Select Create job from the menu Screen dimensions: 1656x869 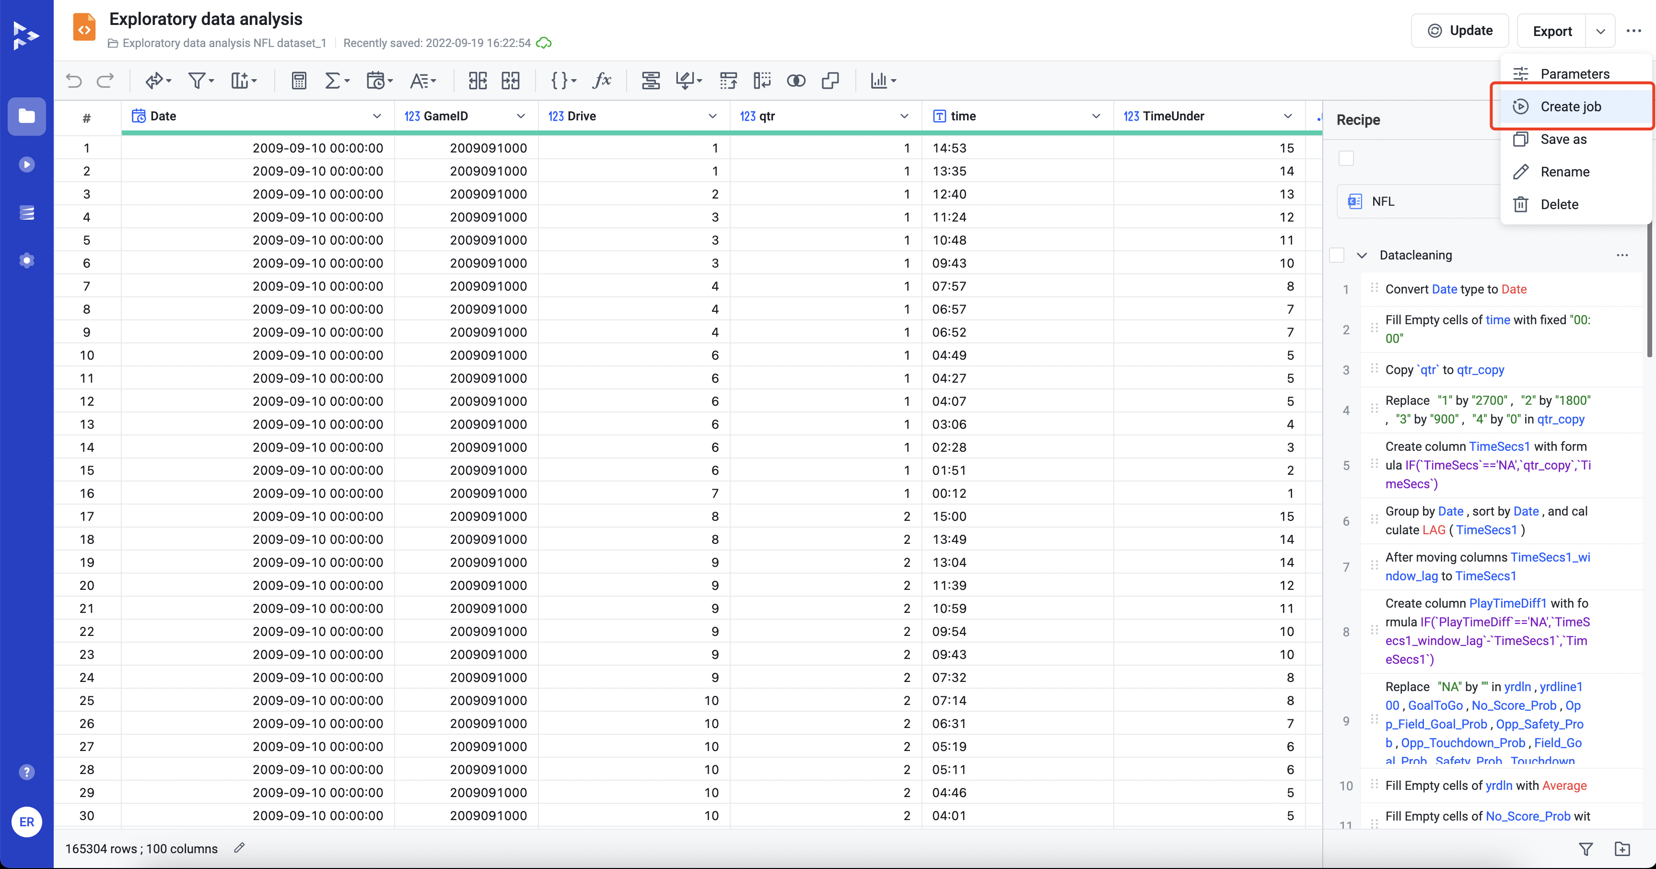coord(1575,106)
